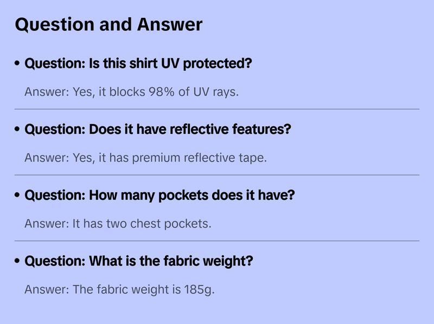The height and width of the screenshot is (324, 434).
Task: Expand "How many pockets does it have?" question
Action: [159, 196]
